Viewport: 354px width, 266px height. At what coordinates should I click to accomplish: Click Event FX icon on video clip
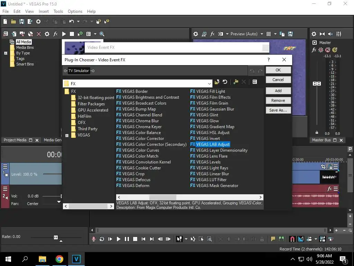coord(329,167)
